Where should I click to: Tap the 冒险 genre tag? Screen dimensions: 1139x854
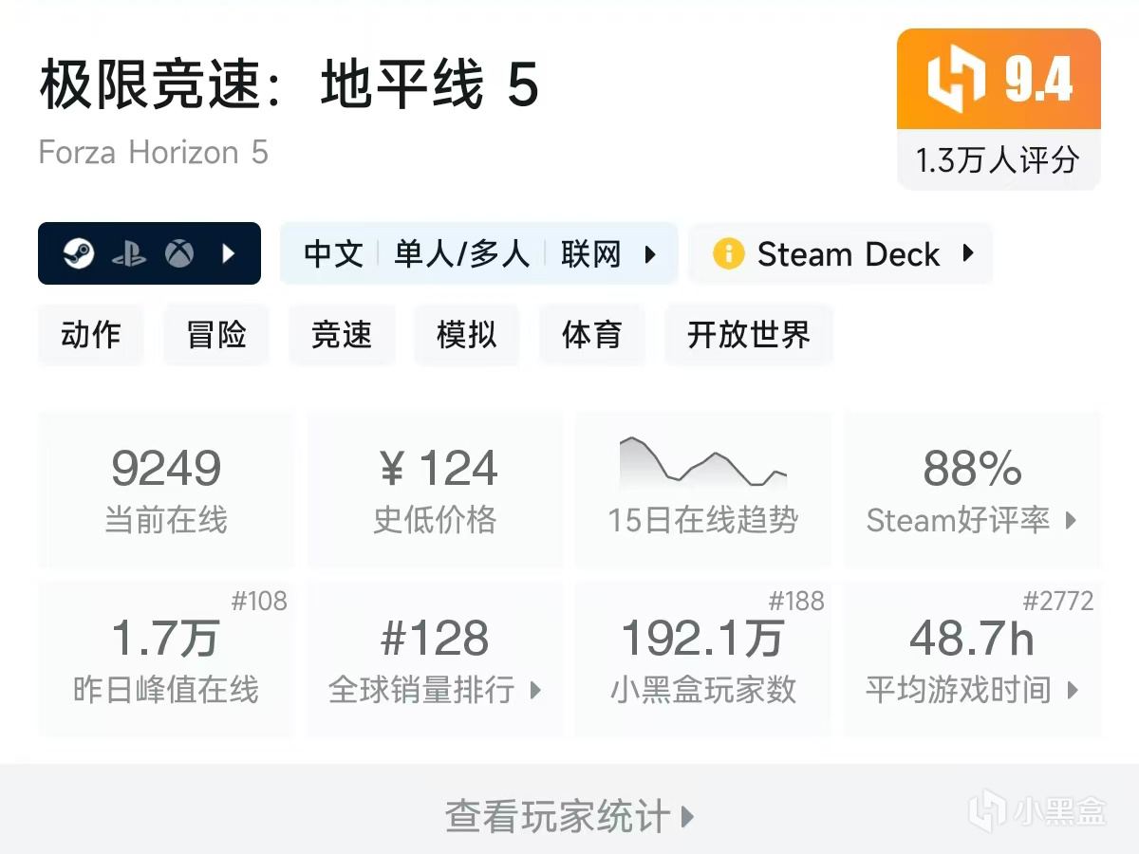pyautogui.click(x=216, y=335)
